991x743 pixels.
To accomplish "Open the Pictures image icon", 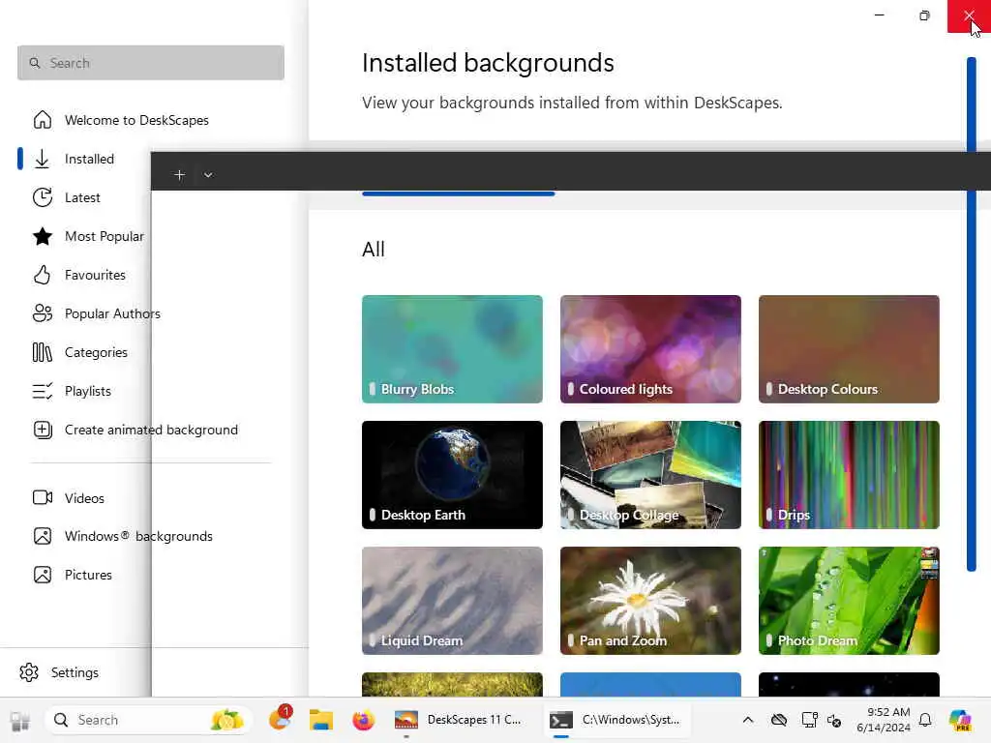I will [x=43, y=575].
